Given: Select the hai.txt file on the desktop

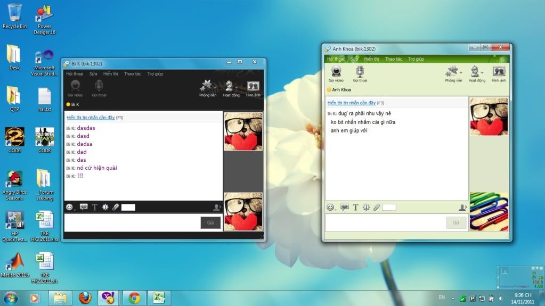Looking at the screenshot, I should coord(45,100).
